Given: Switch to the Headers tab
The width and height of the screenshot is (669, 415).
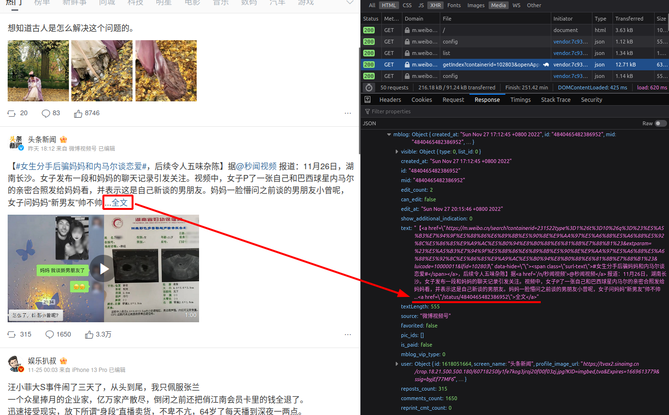Looking at the screenshot, I should pos(390,99).
